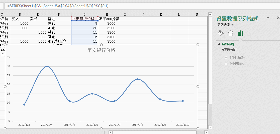Click the vertical scrollbar down arrow
The height and width of the screenshot is (134, 280).
pos(210,127)
